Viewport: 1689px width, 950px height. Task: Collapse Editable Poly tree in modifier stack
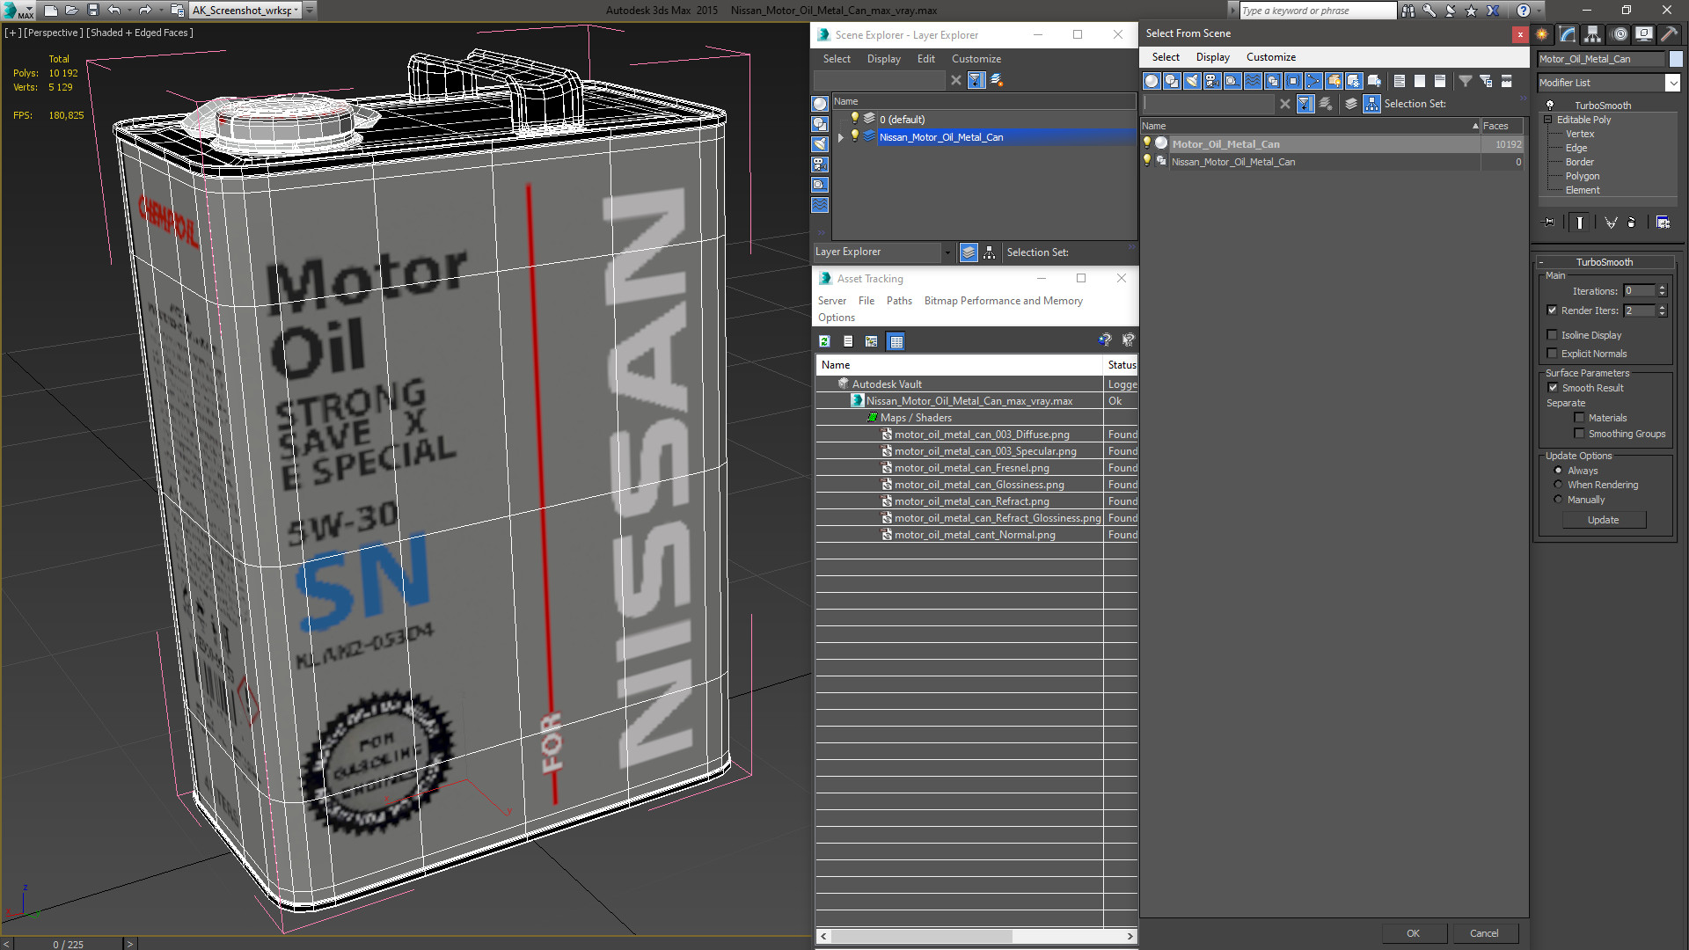(1548, 120)
